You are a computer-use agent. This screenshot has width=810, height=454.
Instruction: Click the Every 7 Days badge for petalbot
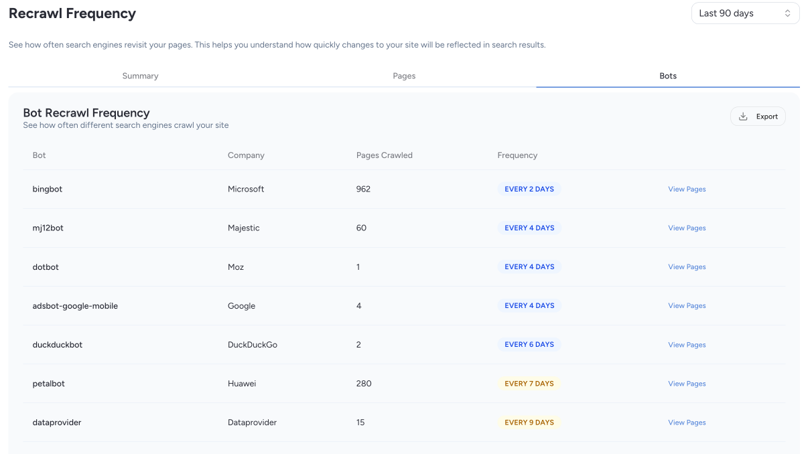529,384
